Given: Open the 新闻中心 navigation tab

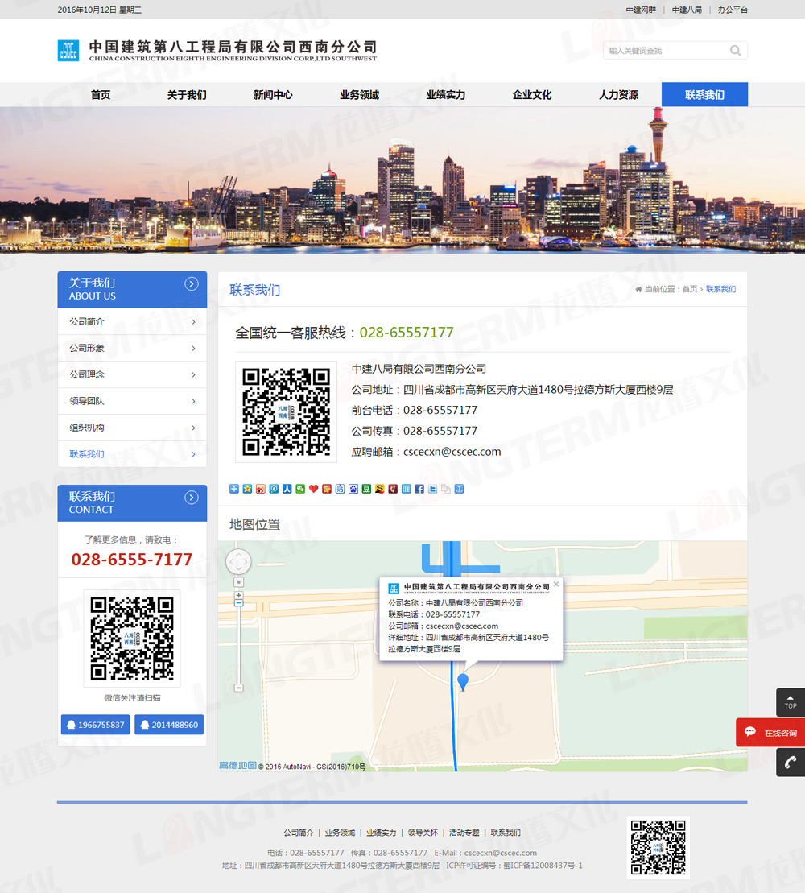Looking at the screenshot, I should click(273, 95).
